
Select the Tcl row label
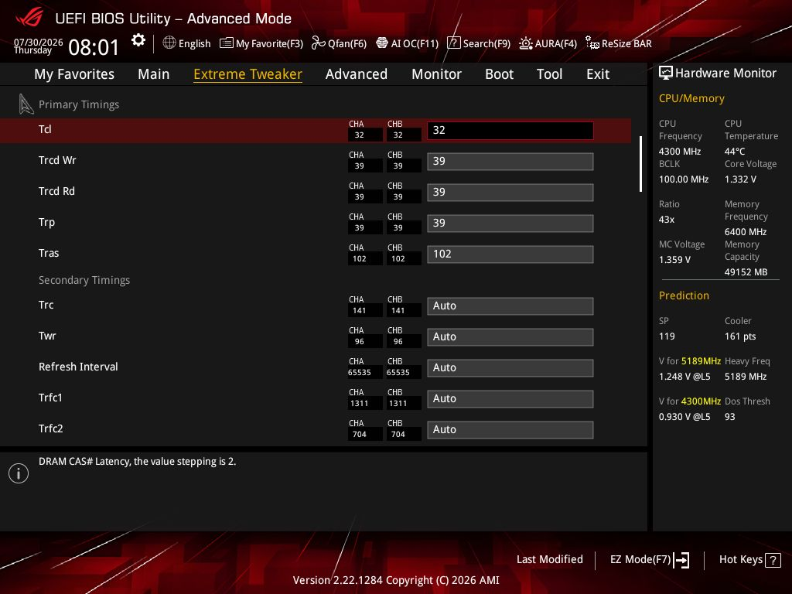point(45,129)
